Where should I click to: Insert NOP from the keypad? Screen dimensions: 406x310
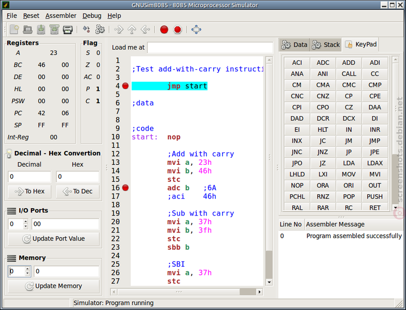(x=297, y=185)
